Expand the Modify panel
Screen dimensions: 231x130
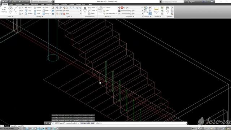pos(40,17)
